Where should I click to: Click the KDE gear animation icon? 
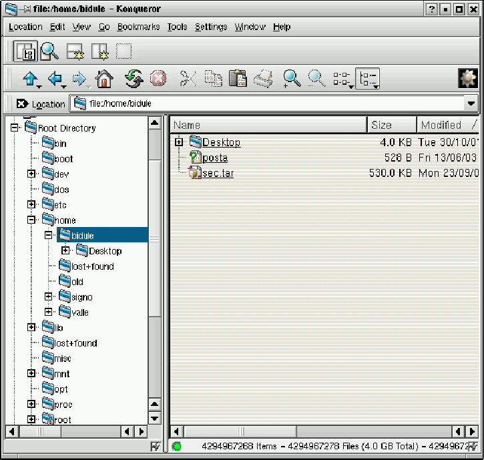click(x=467, y=79)
